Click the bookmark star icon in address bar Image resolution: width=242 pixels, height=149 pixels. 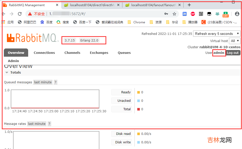coord(174,14)
